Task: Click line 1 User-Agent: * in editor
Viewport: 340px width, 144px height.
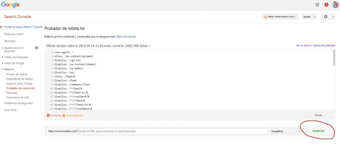Action: coord(64,52)
